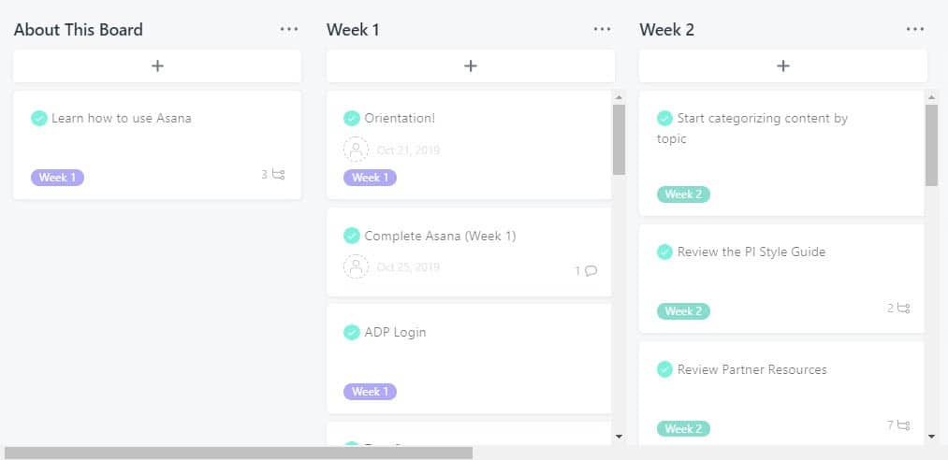Add a new task in Week 2 column
Viewport: 948px width, 460px height.
click(x=783, y=65)
